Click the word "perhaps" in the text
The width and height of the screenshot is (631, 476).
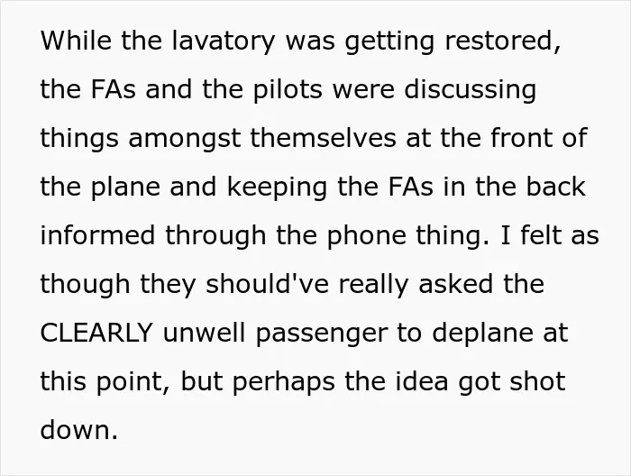pyautogui.click(x=284, y=382)
